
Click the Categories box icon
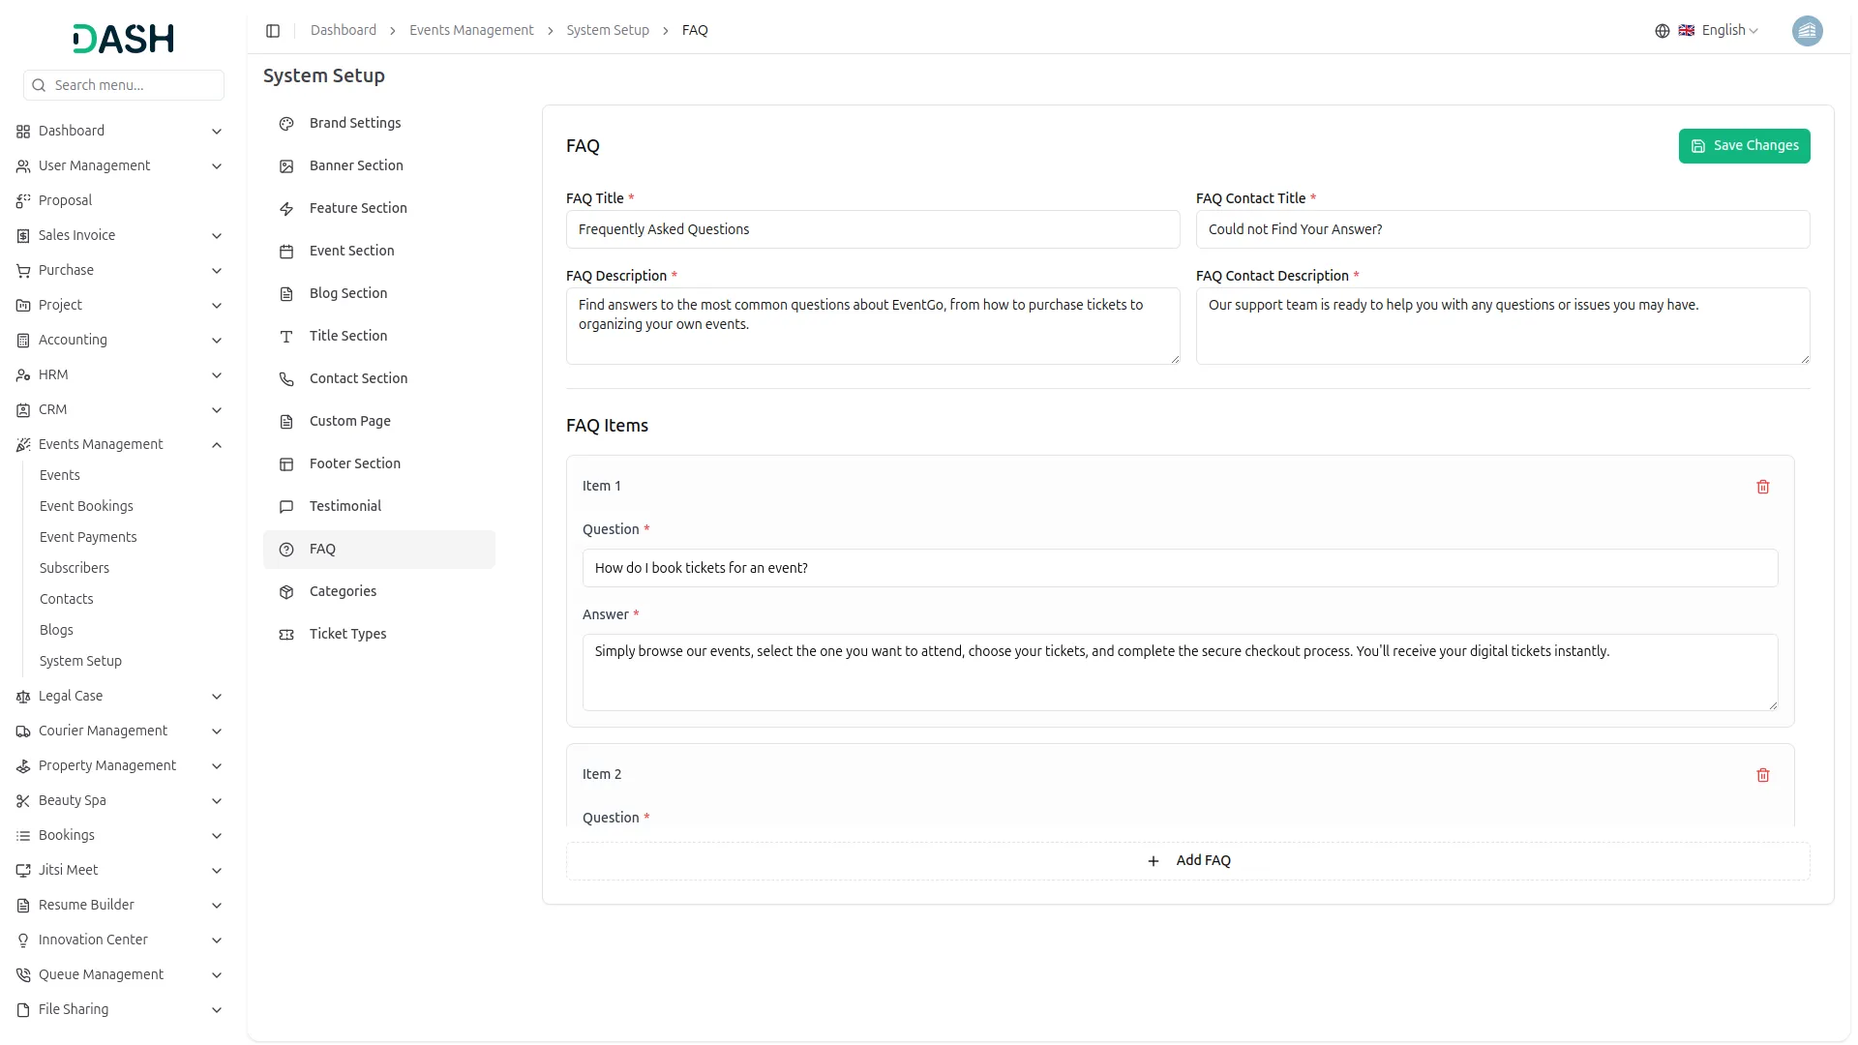[x=286, y=592]
